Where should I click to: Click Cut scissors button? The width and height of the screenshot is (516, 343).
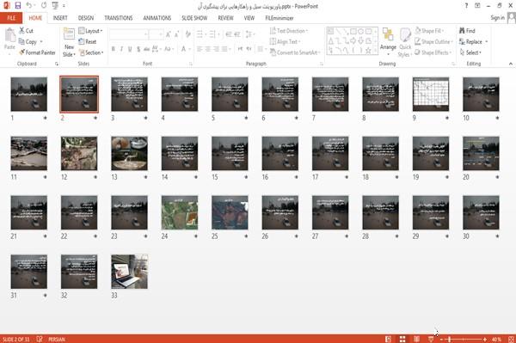point(26,31)
